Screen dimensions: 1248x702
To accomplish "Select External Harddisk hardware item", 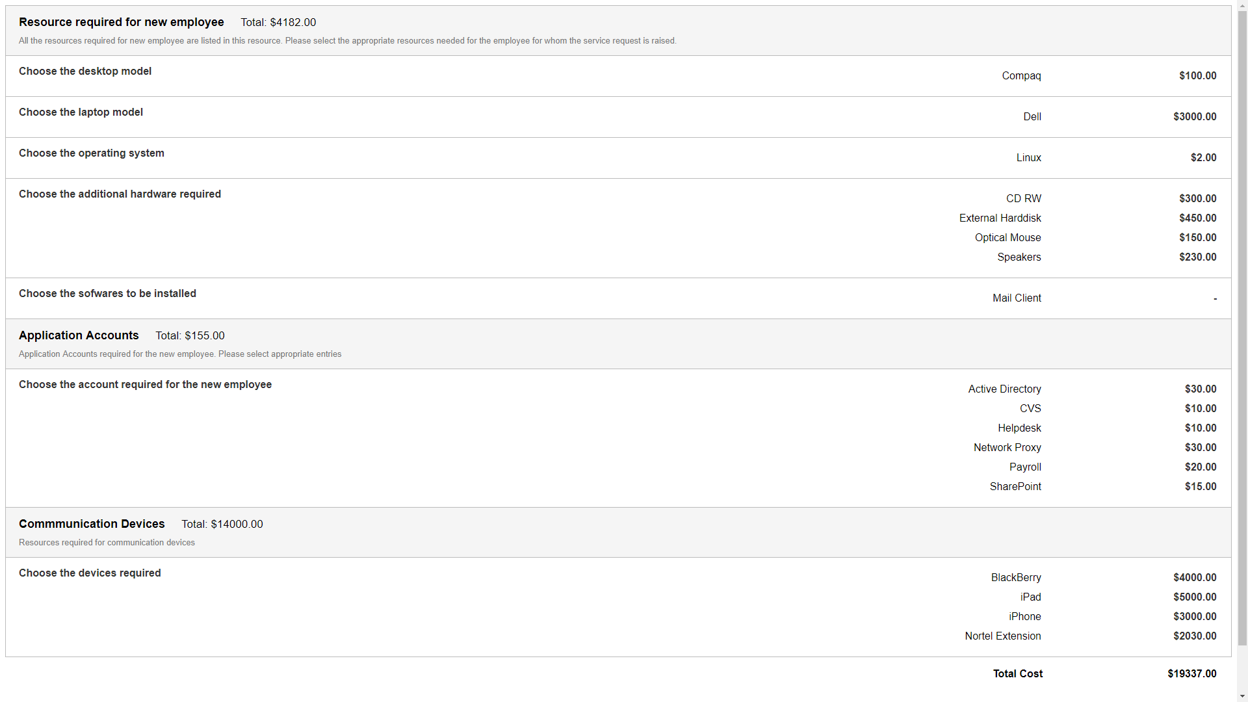I will pyautogui.click(x=1000, y=218).
